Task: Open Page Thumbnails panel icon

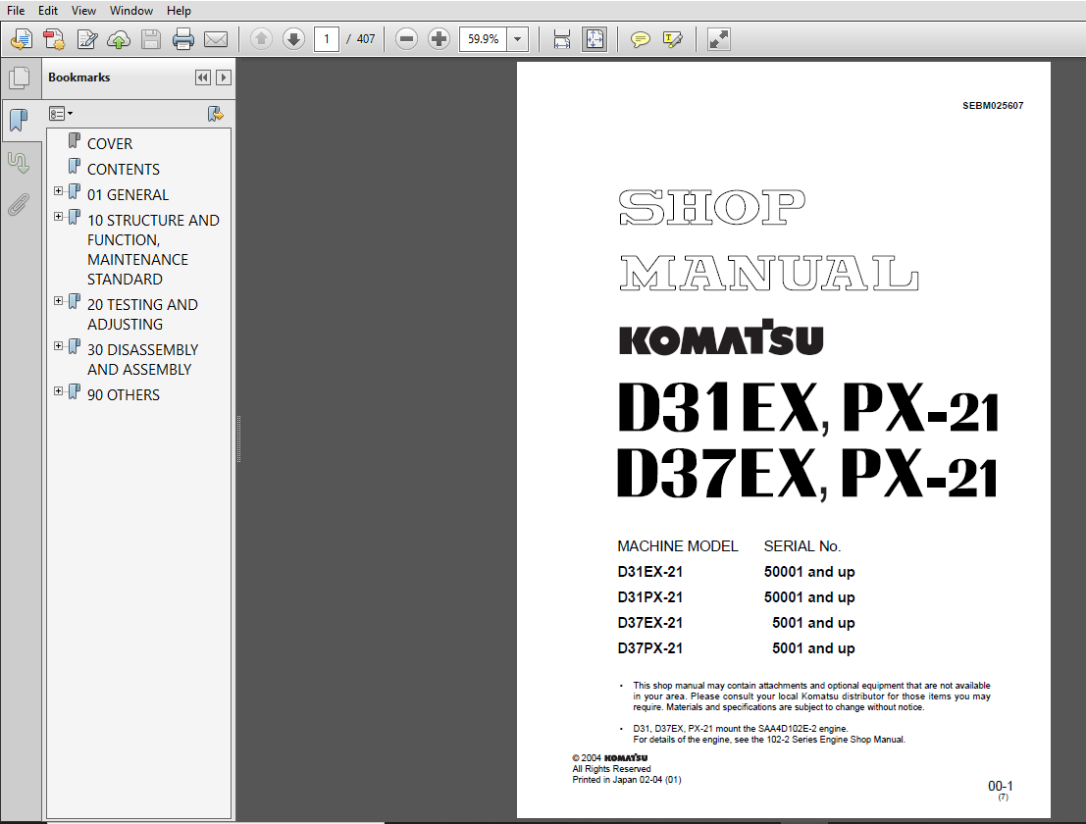Action: (20, 77)
